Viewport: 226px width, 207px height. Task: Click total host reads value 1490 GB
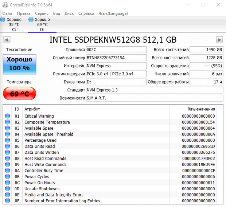pyautogui.click(x=206, y=50)
